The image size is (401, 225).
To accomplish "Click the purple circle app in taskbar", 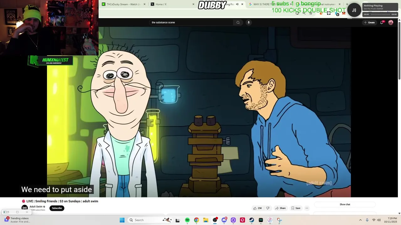I will coord(233,220).
